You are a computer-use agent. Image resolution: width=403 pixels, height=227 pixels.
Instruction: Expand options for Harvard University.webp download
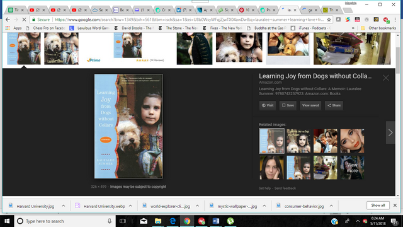130,206
